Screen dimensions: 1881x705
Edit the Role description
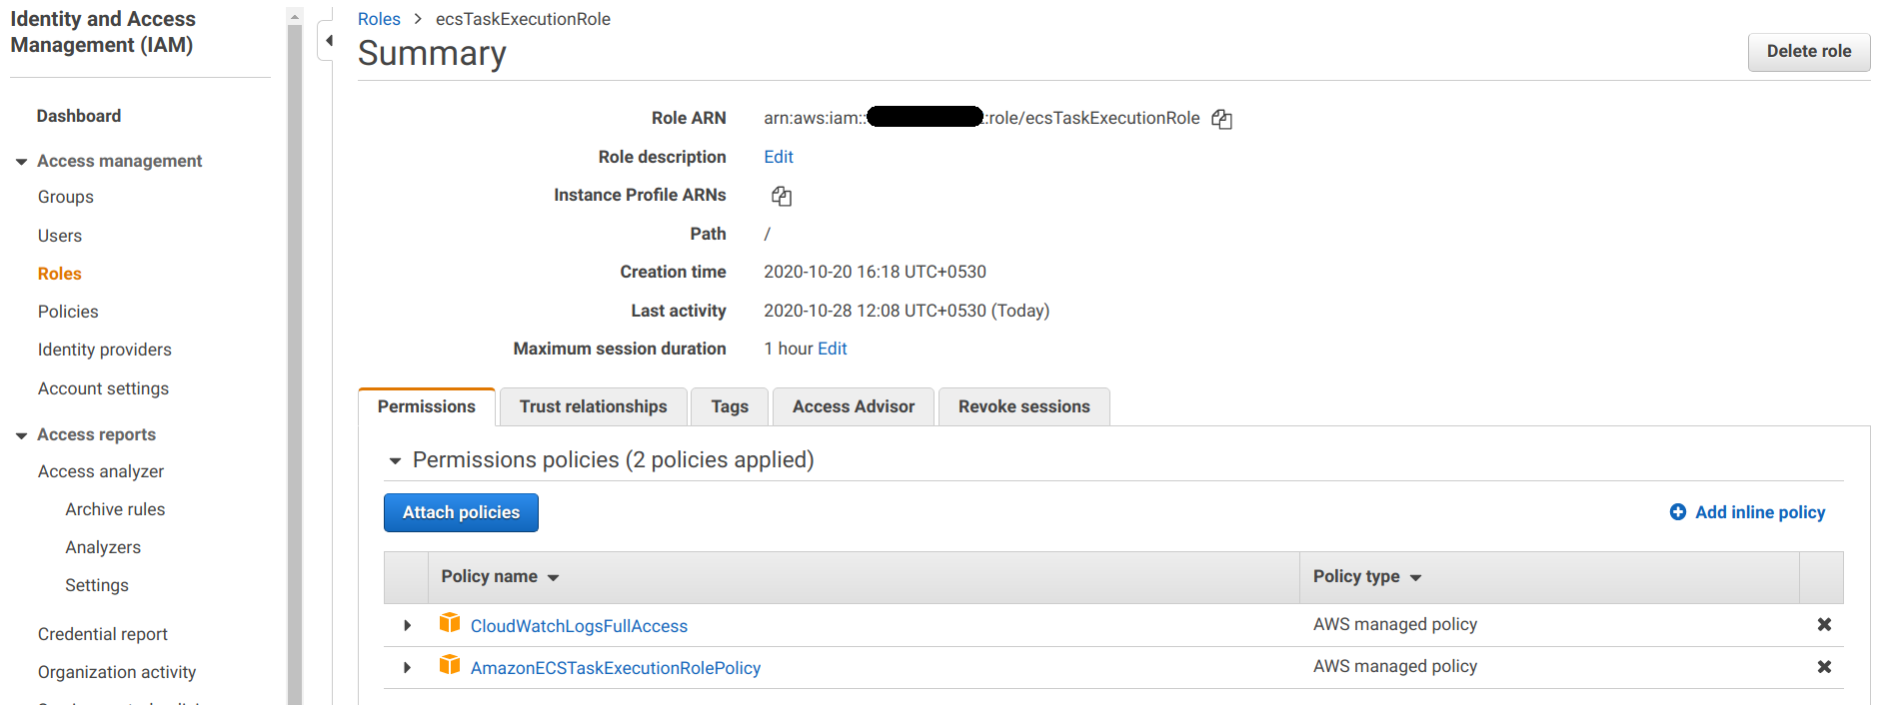(x=778, y=157)
